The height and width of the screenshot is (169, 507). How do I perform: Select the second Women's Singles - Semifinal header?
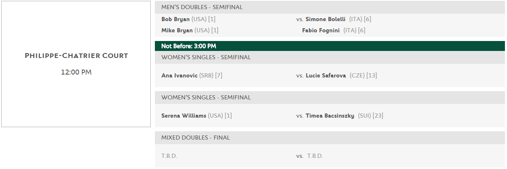click(x=330, y=97)
